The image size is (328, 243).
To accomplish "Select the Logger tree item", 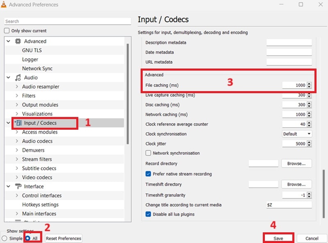I will coord(30,60).
